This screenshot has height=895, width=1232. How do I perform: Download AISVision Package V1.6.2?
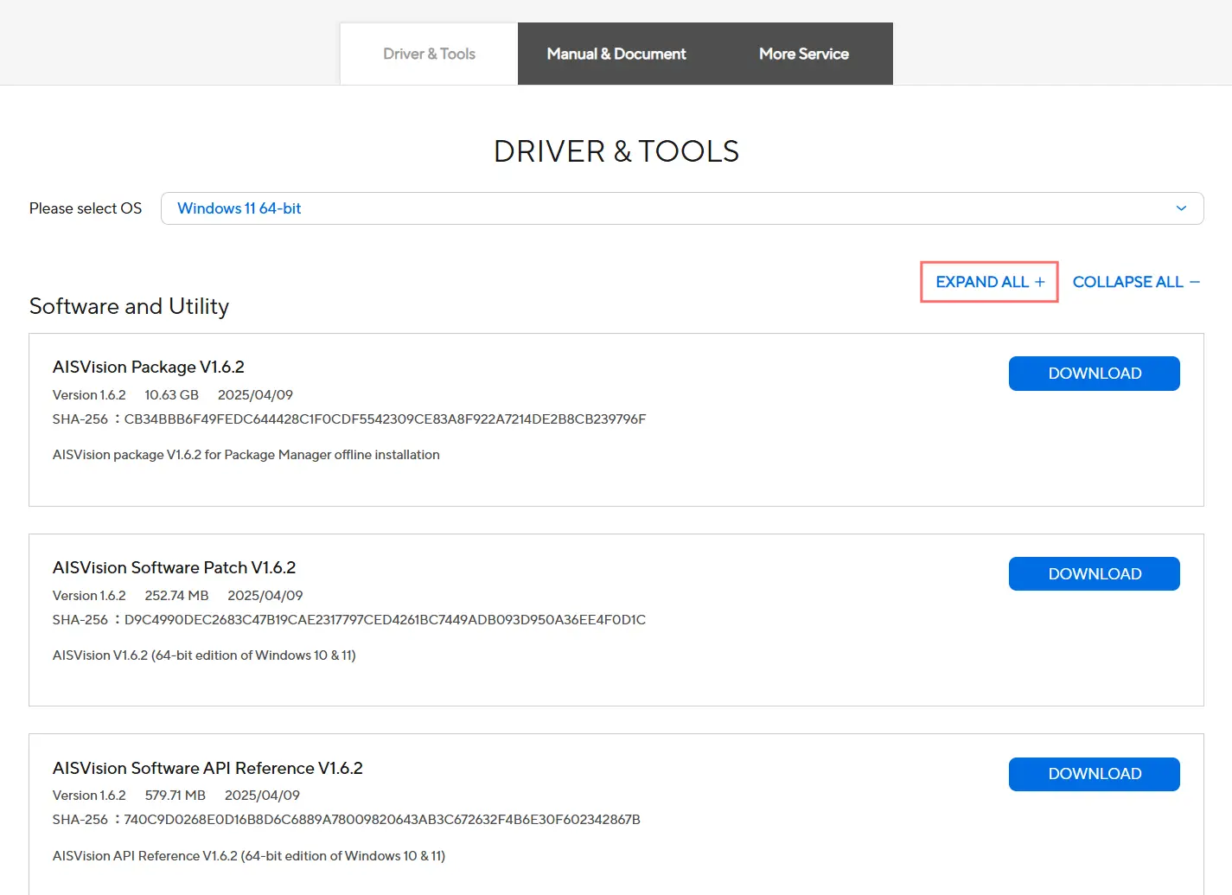click(1095, 374)
